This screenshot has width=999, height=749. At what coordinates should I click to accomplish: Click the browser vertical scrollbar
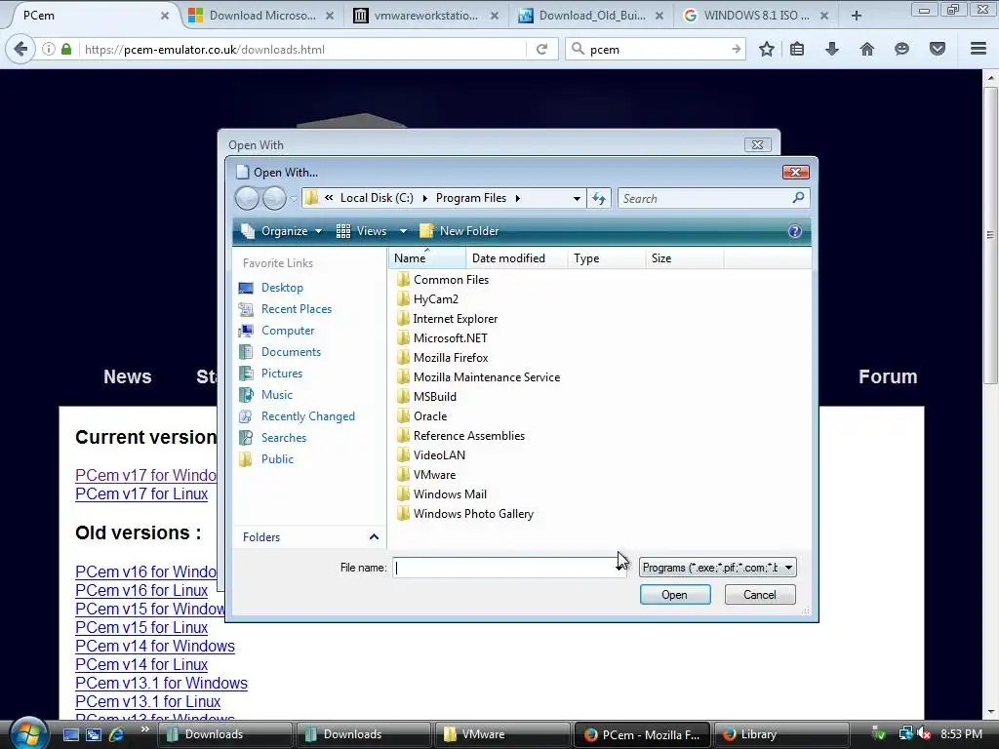pos(989,235)
